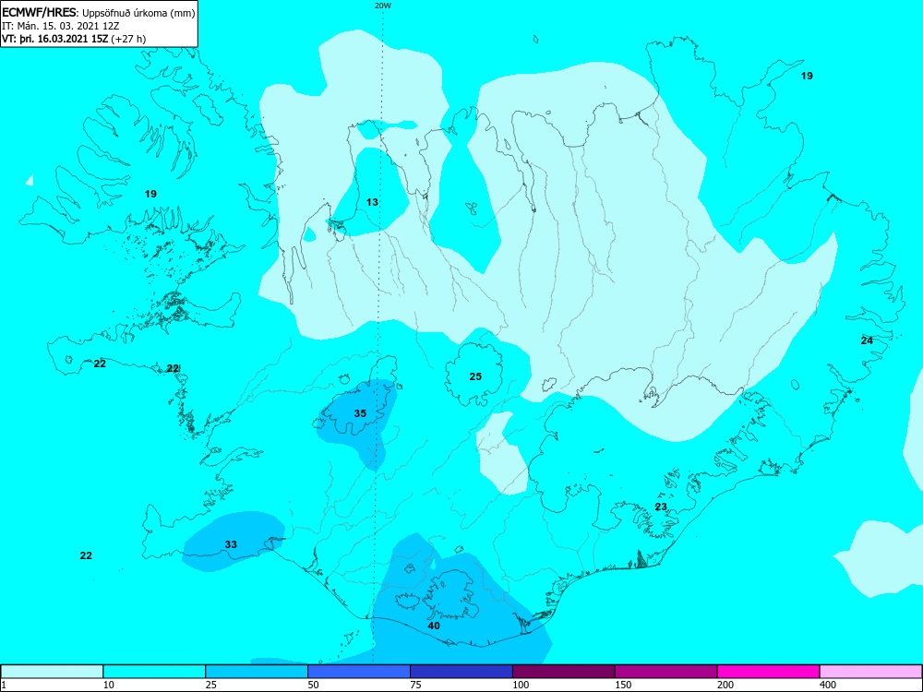
Task: Click the 100–150 mm dark purple swatch
Action: point(564,672)
